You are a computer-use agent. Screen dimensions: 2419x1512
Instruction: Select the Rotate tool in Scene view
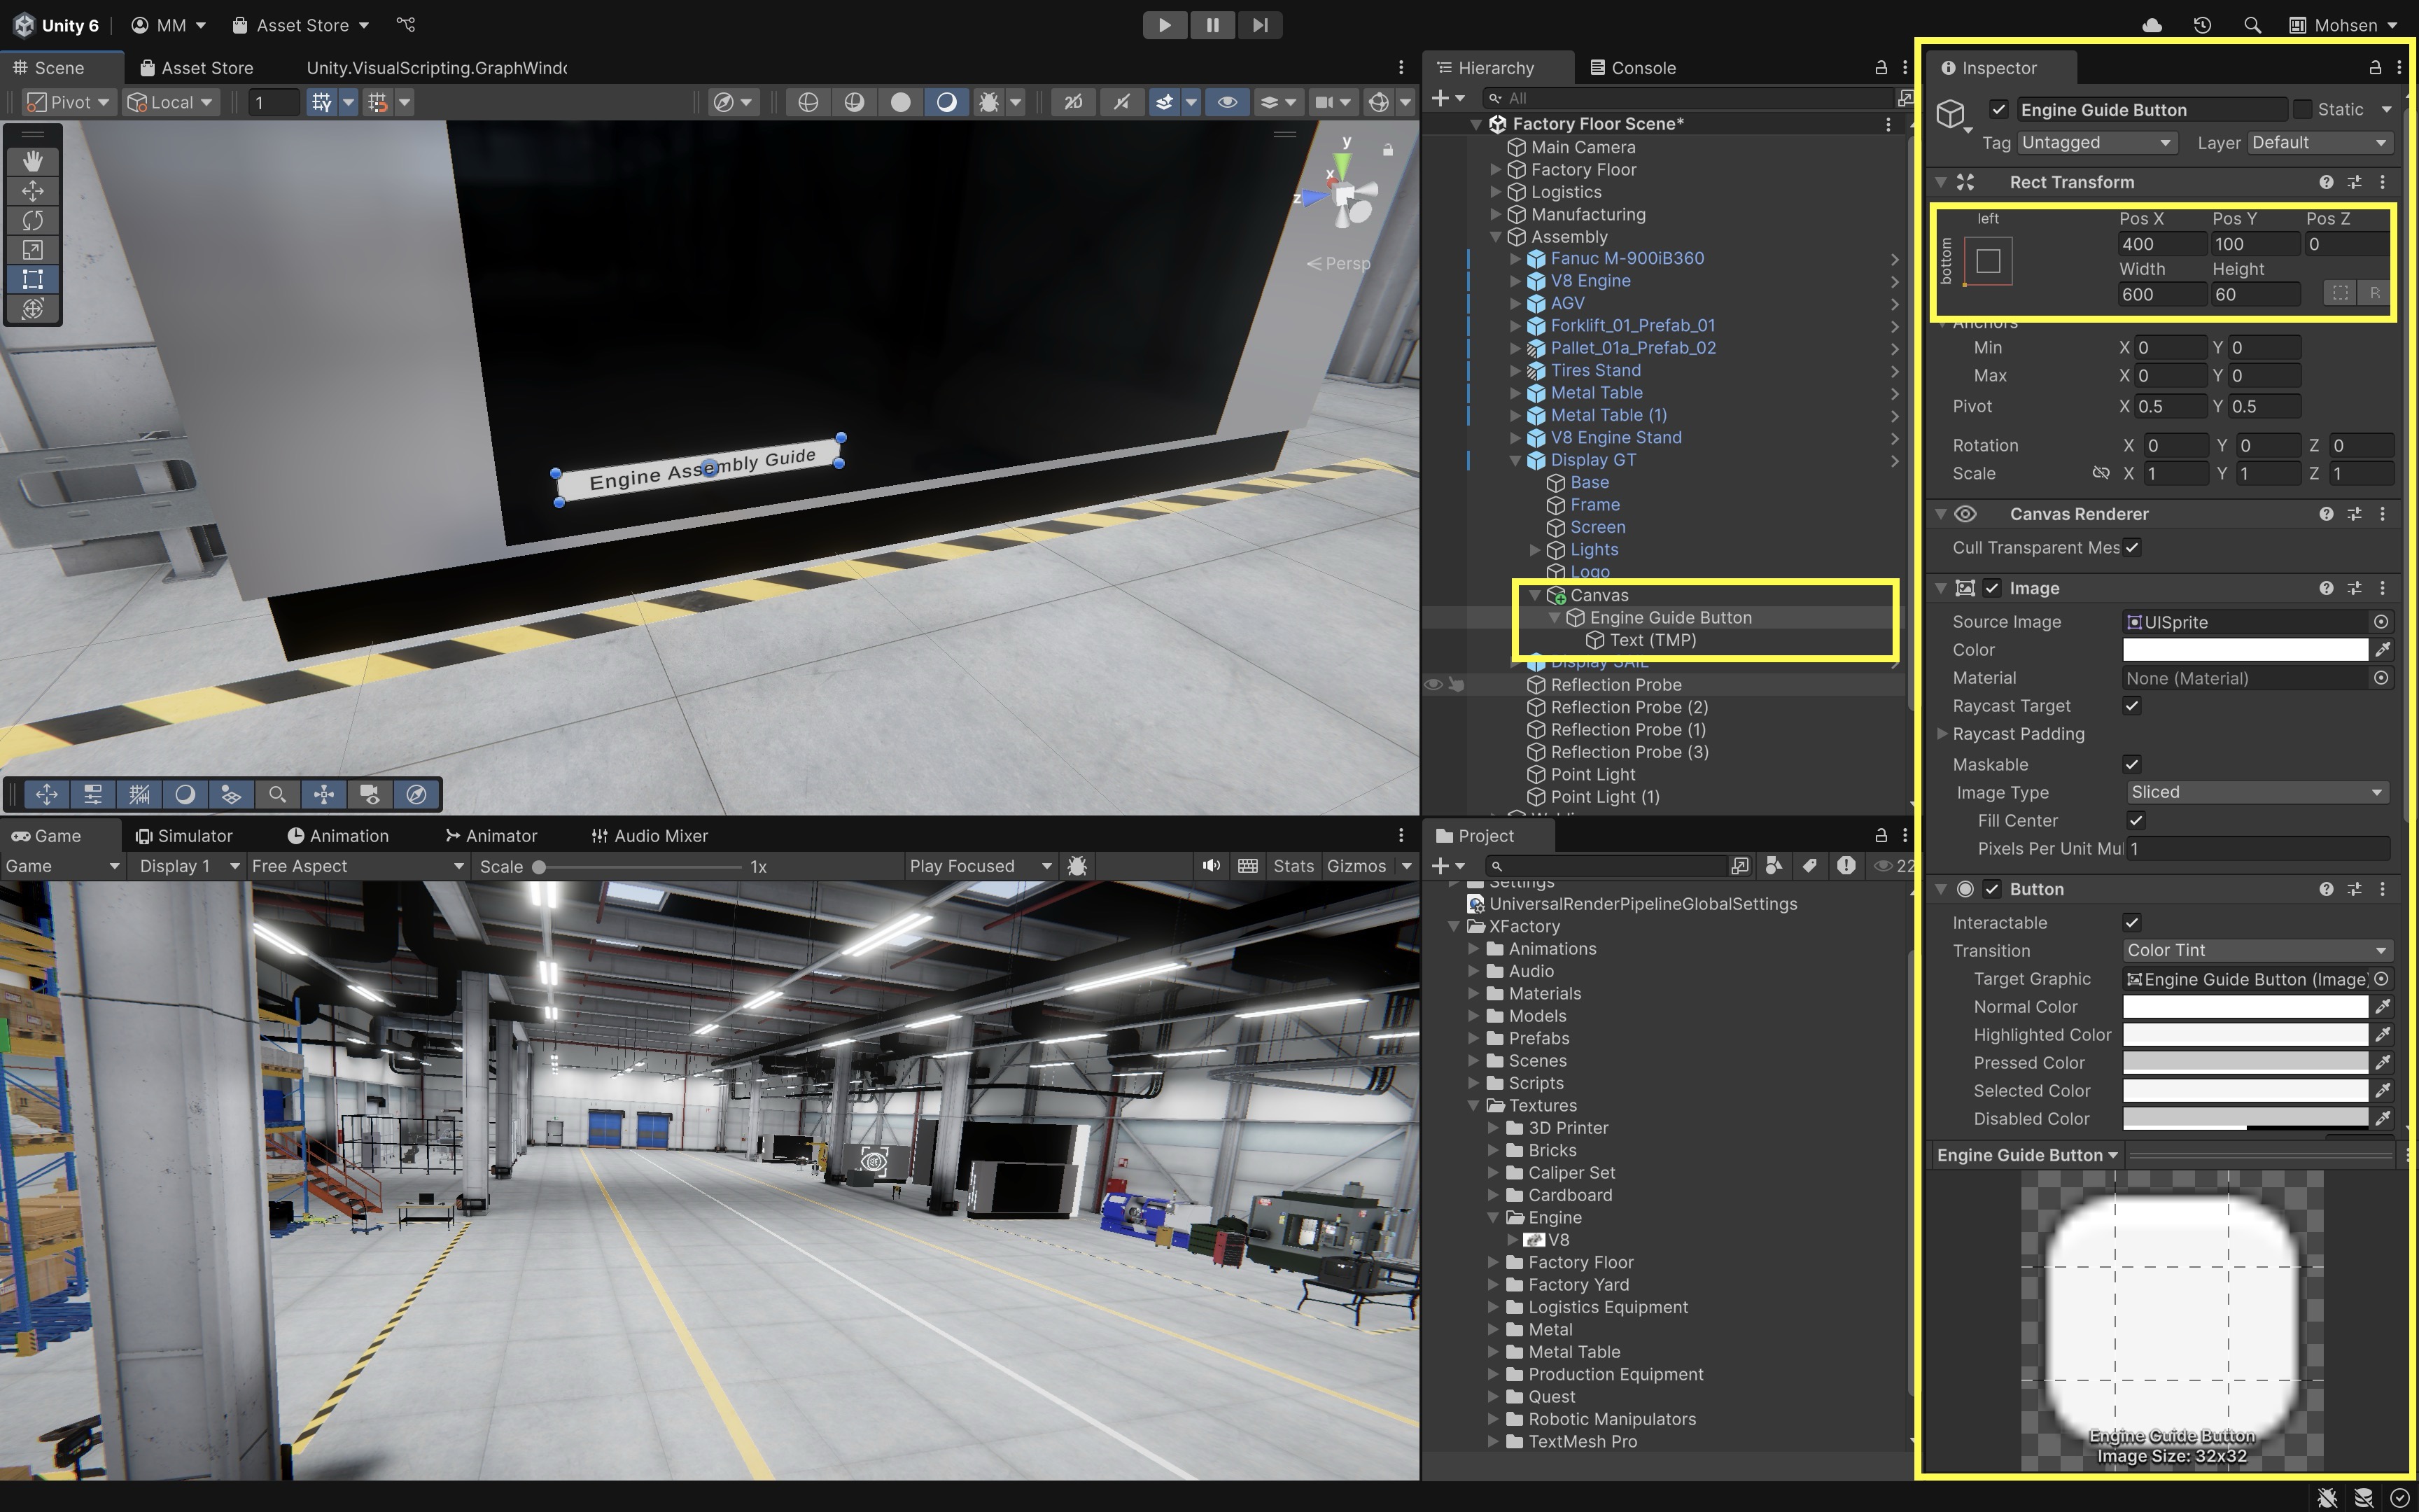click(x=33, y=220)
